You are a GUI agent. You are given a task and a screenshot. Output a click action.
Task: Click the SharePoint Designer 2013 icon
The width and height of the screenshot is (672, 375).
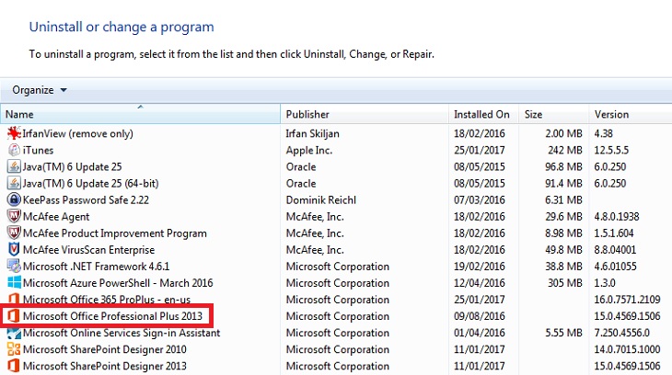(x=14, y=366)
